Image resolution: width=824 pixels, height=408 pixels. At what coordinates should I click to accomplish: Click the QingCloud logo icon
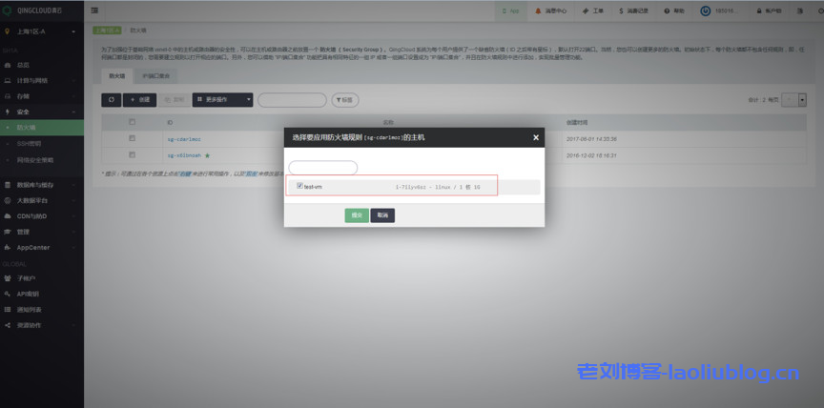(x=8, y=11)
